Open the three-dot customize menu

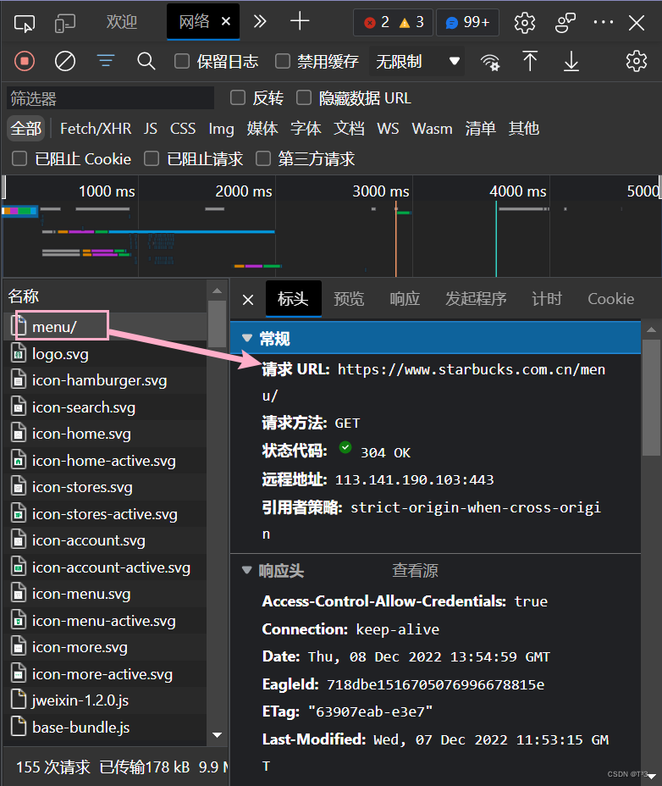click(x=603, y=22)
